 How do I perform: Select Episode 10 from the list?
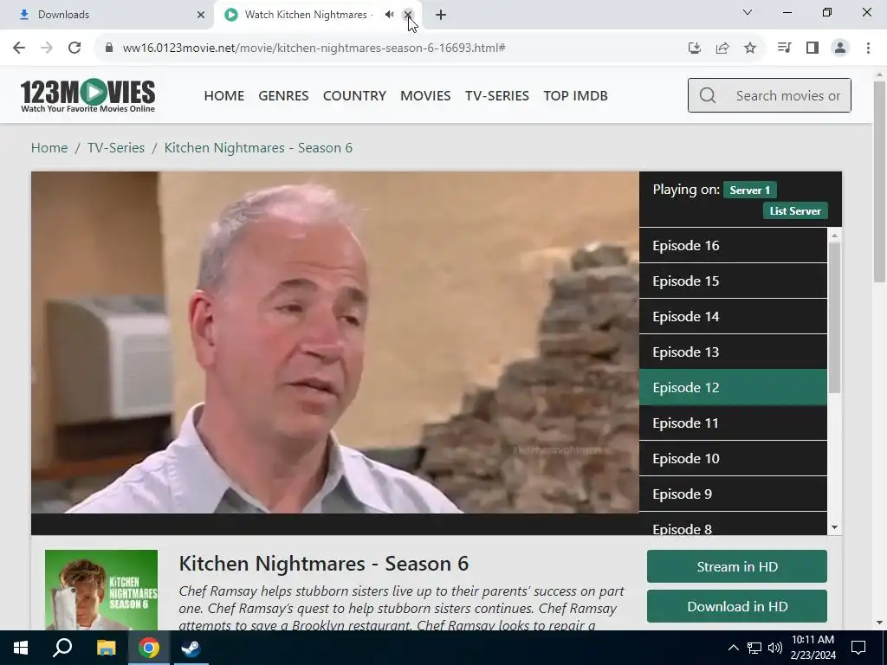pos(733,459)
